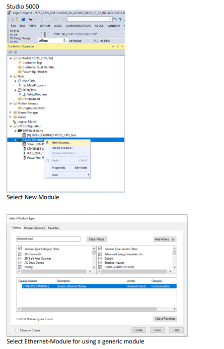Click the ethernet mod search field

point(48,239)
